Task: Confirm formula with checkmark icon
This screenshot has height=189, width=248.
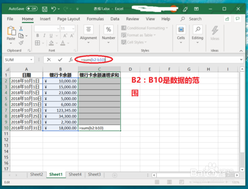Action: (x=60, y=60)
